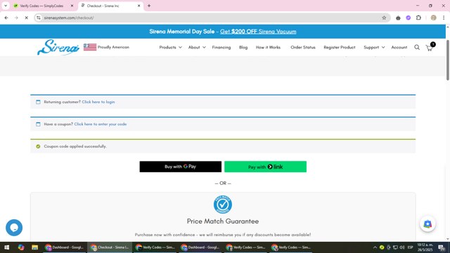
Task: Open the Windows Start menu
Action: point(6,247)
